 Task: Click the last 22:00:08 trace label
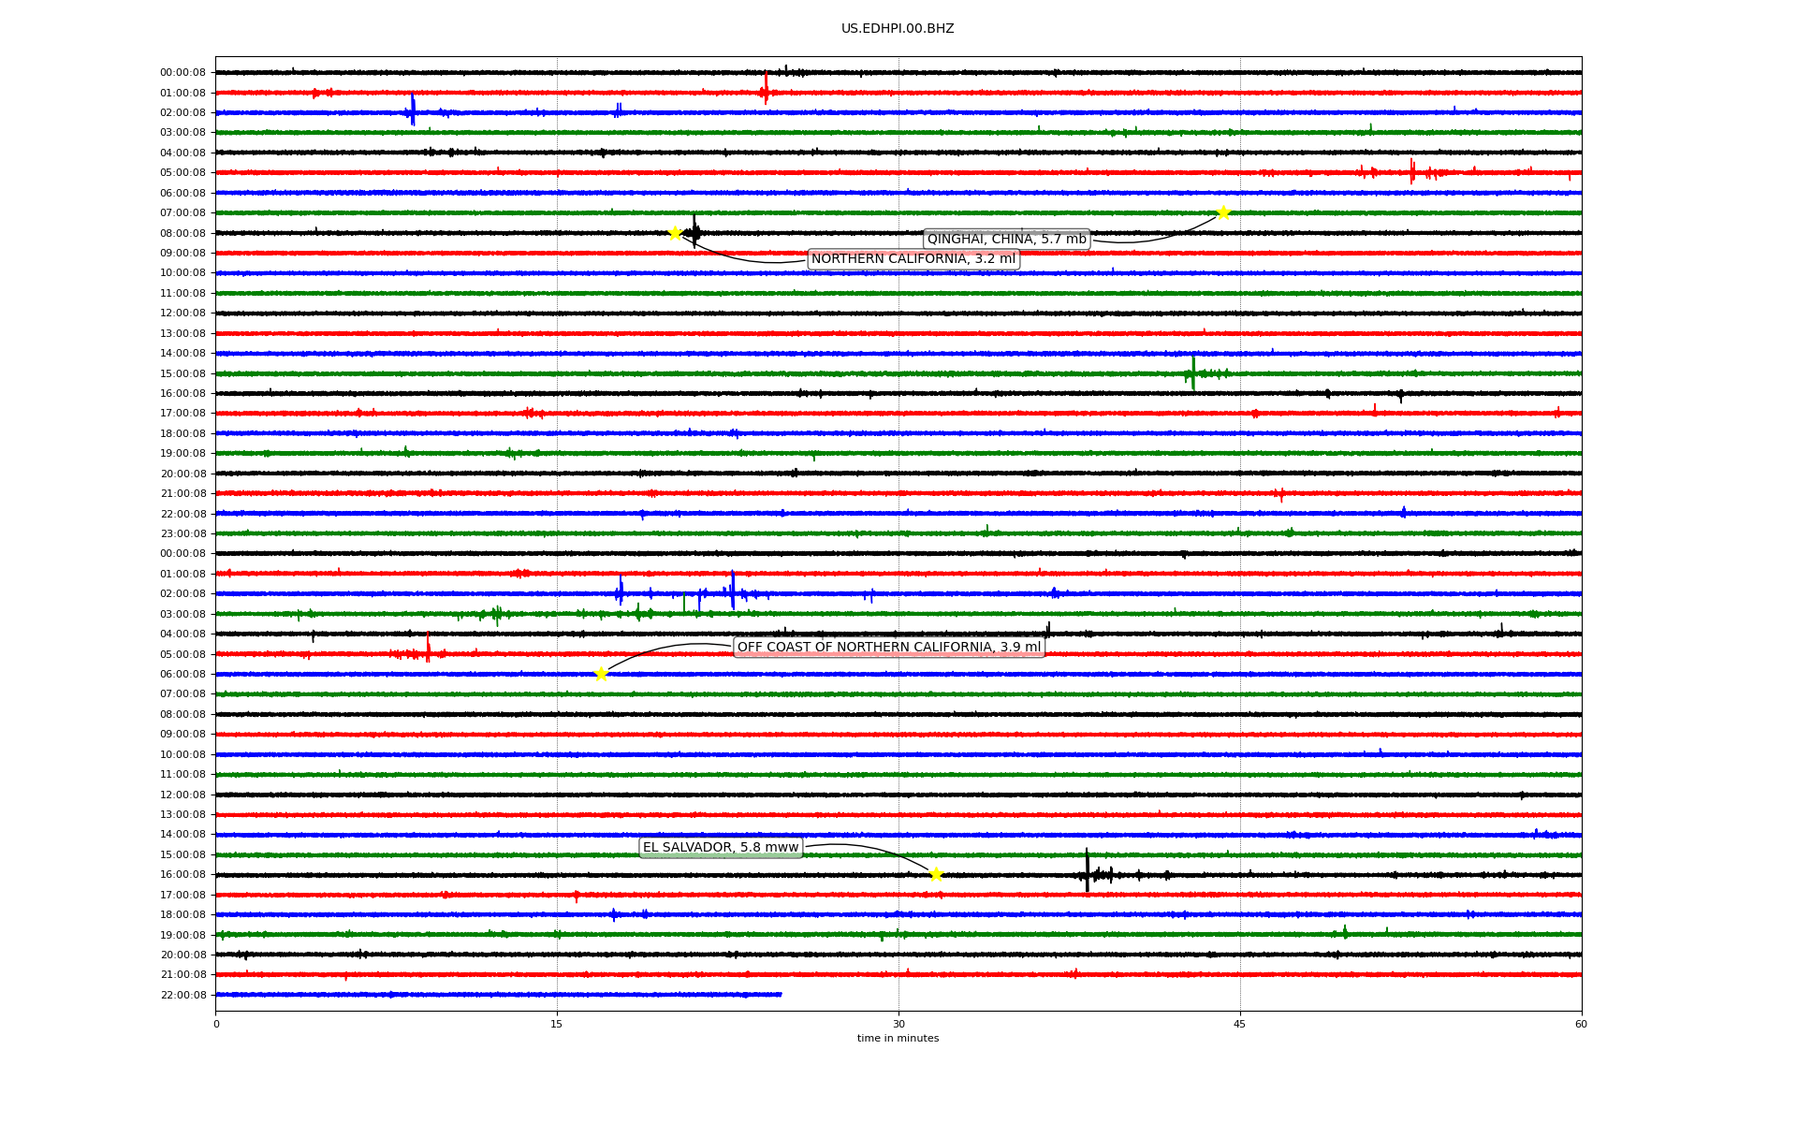[183, 995]
